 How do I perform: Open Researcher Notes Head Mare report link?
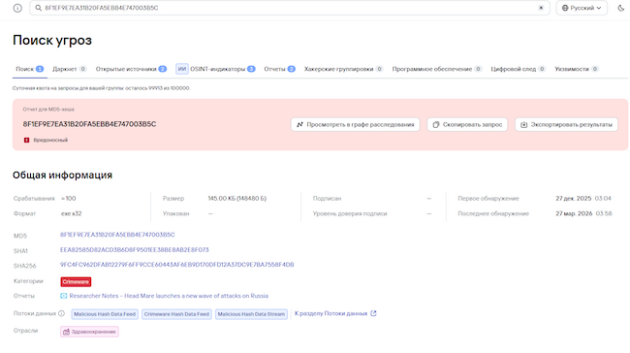pos(169,296)
